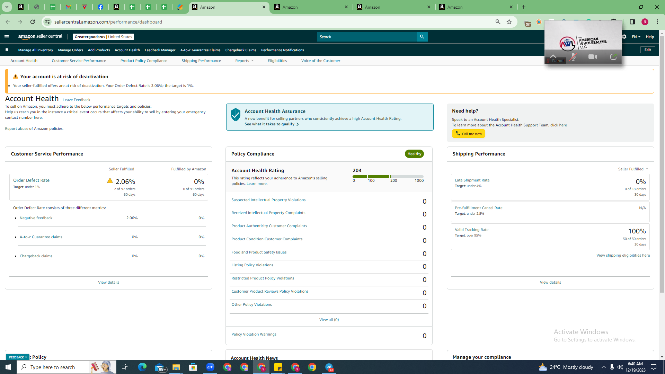Open Telegram from the taskbar
This screenshot has height=374, width=665.
329,367
